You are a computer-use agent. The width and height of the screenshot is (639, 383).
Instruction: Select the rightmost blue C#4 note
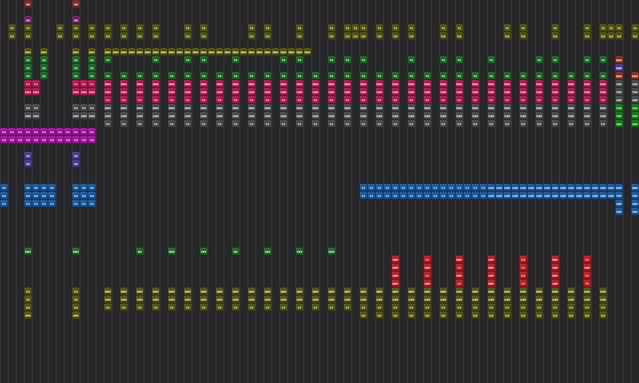click(635, 211)
